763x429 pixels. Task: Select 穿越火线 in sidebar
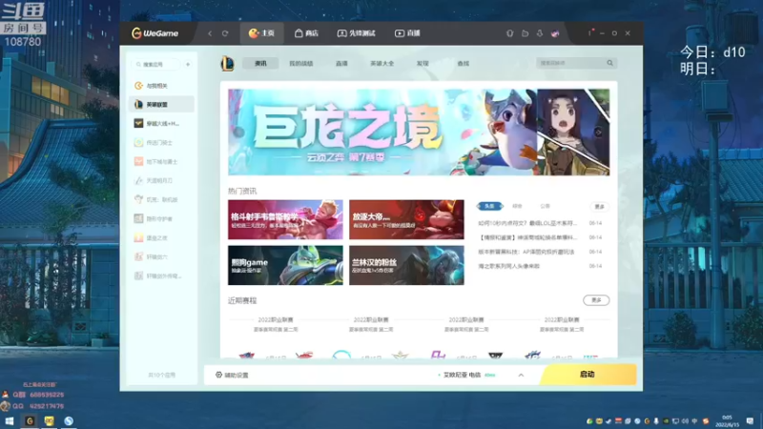[x=161, y=124]
